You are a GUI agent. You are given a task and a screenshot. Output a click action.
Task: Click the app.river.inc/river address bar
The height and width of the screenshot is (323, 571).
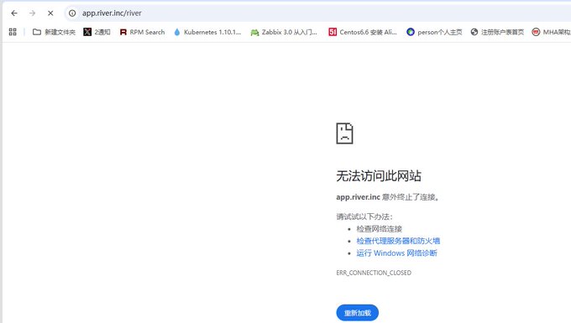point(317,13)
